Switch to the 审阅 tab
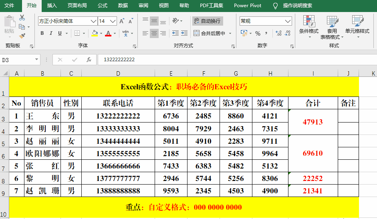Image resolution: width=377 pixels, height=219 pixels. [x=143, y=5]
